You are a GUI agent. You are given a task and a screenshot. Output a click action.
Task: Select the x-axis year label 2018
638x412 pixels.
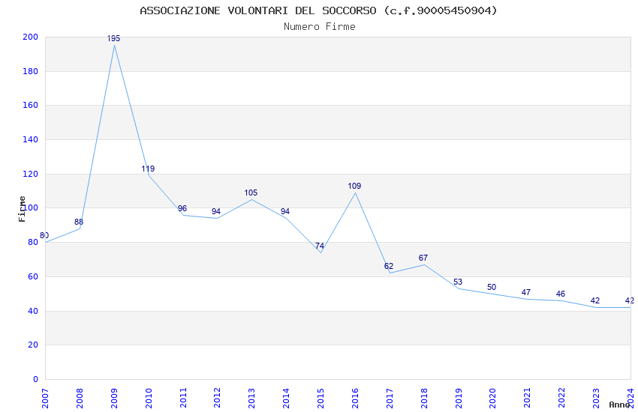point(424,399)
